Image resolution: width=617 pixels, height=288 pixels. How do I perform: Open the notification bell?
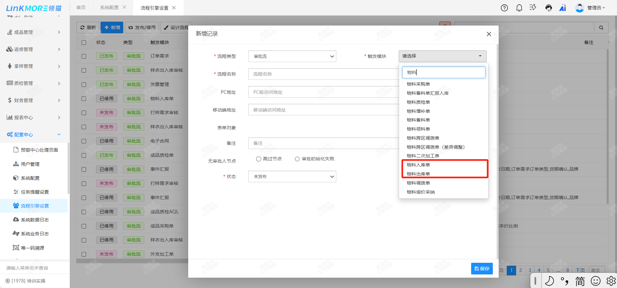point(519,8)
